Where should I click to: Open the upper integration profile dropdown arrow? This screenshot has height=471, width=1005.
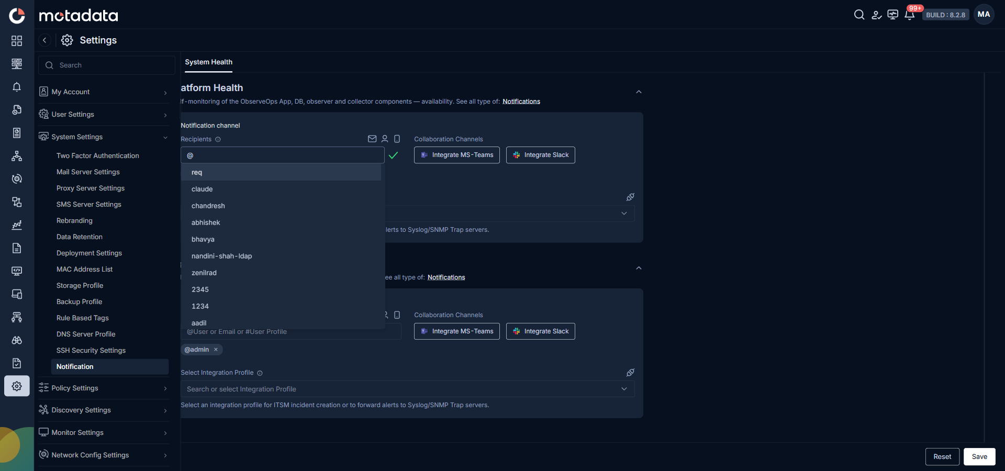pos(624,214)
